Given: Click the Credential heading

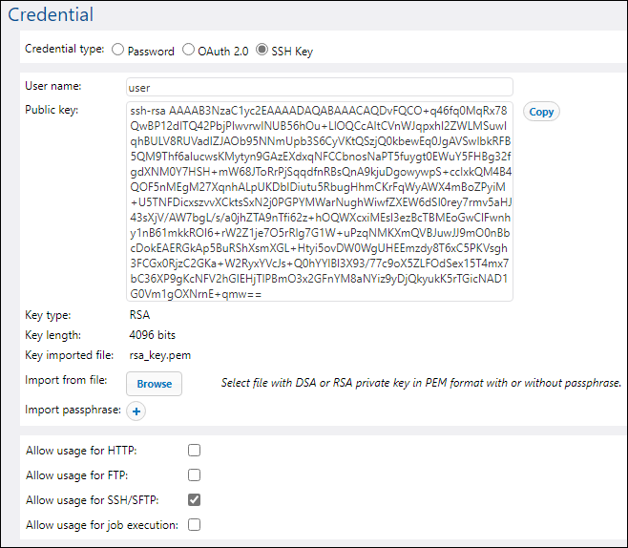Looking at the screenshot, I should coord(51,14).
